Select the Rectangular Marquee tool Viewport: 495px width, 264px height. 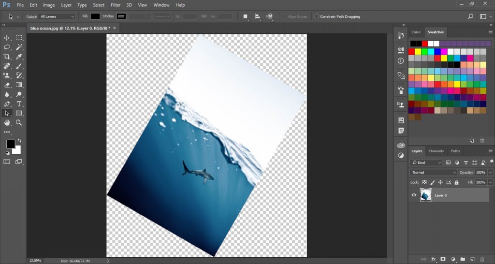(x=19, y=38)
